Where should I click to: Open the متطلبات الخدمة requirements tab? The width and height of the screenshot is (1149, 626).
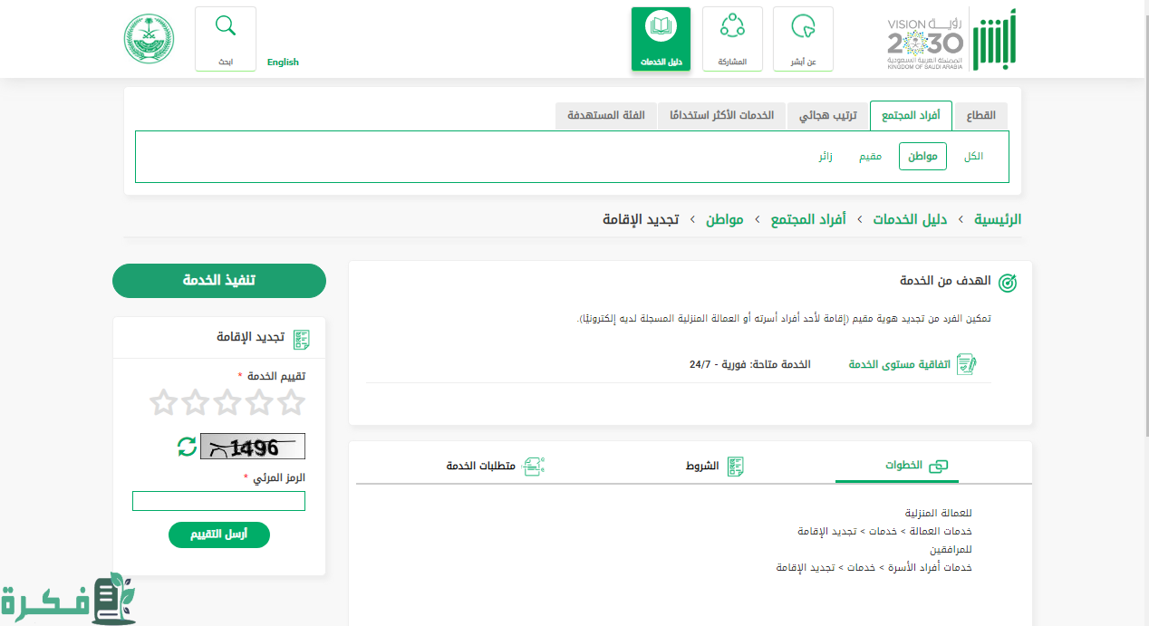[x=494, y=466]
